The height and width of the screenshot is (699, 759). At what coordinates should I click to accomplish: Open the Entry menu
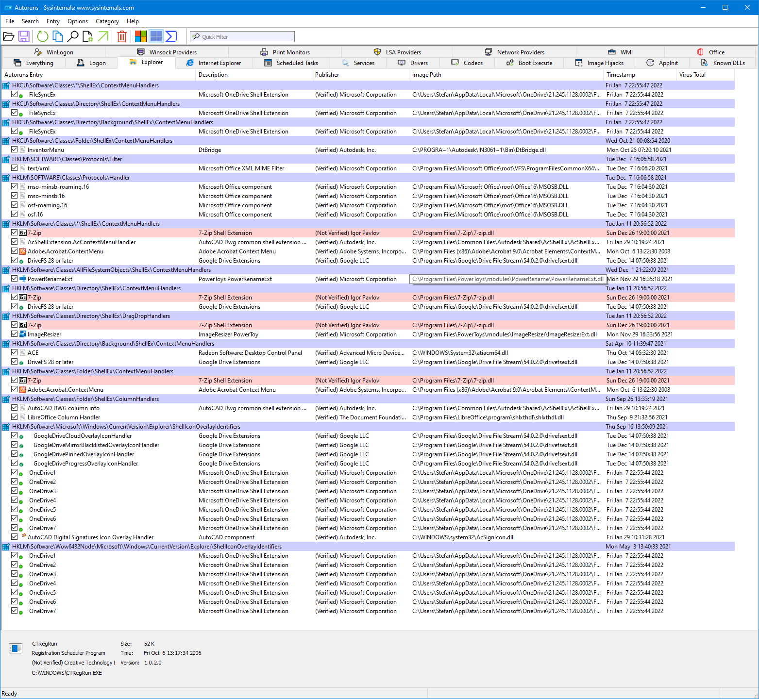[53, 21]
